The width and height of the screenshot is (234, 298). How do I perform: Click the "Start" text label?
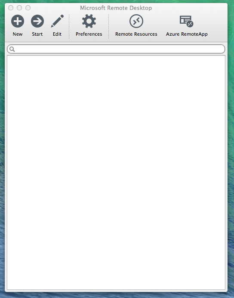[x=37, y=34]
